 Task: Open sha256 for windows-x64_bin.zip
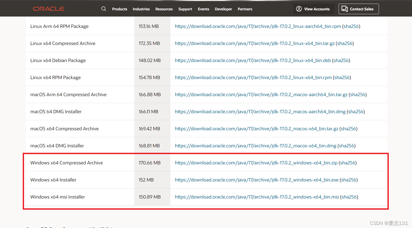point(347,163)
